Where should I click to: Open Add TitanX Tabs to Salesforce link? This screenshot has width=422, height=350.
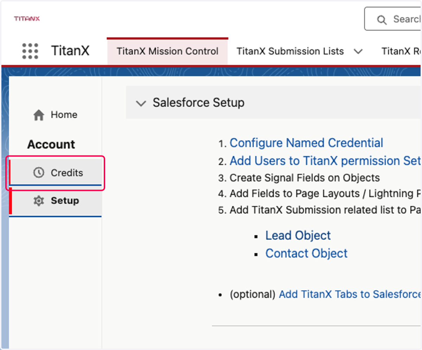(350, 294)
